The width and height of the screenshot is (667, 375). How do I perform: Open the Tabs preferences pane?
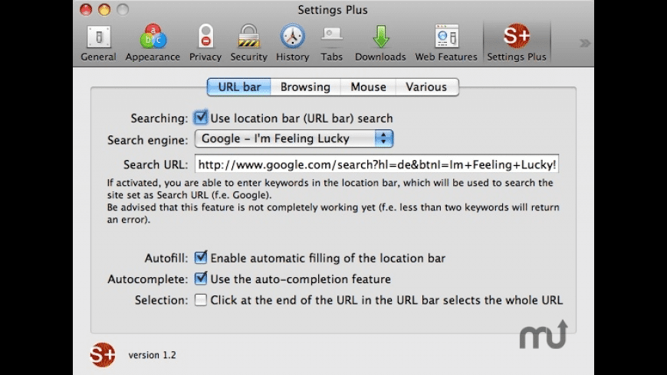click(332, 42)
